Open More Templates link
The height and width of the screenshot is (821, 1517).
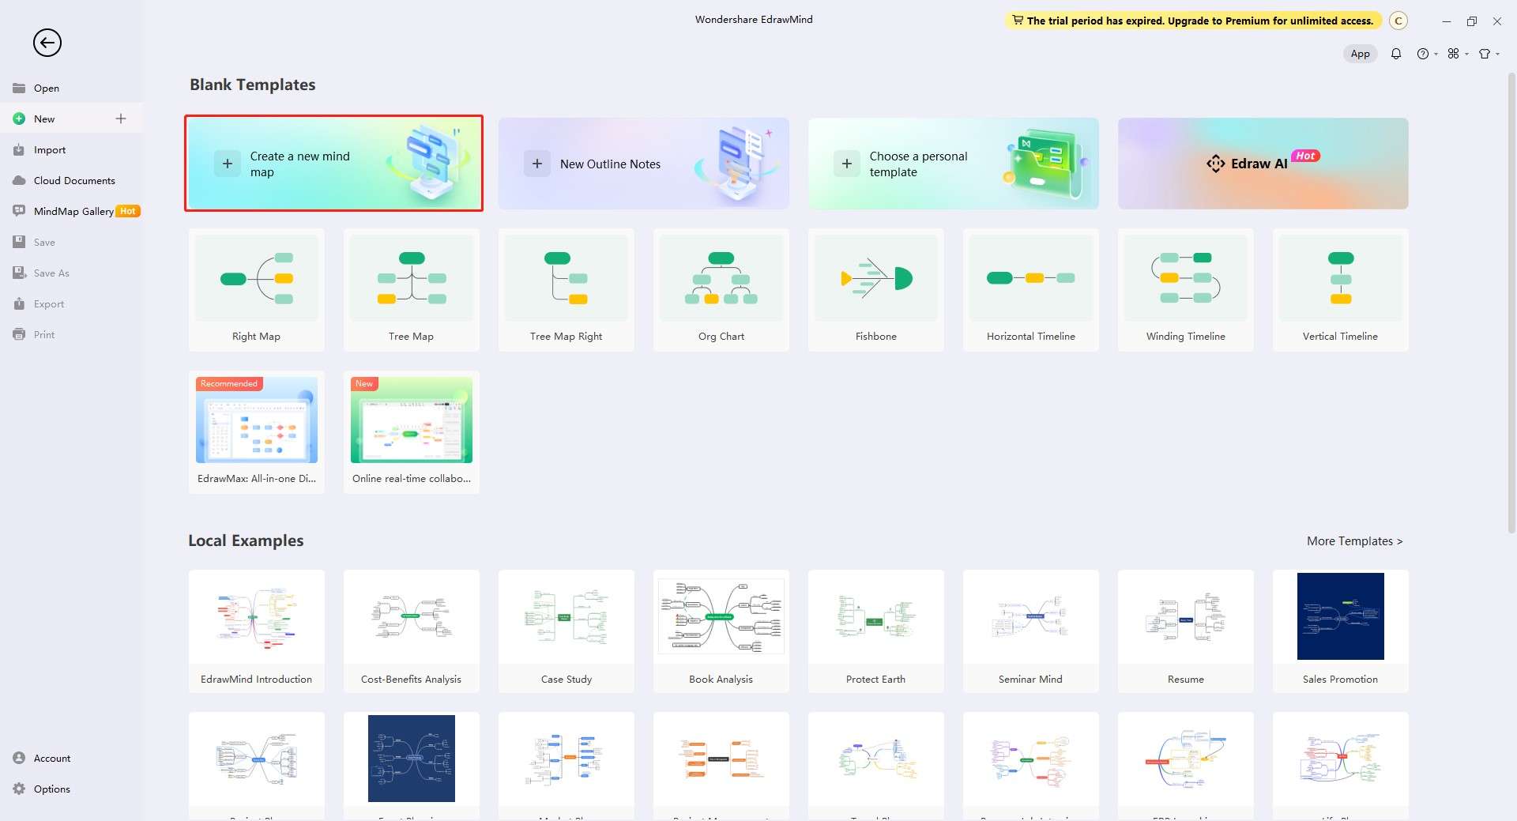click(1354, 541)
